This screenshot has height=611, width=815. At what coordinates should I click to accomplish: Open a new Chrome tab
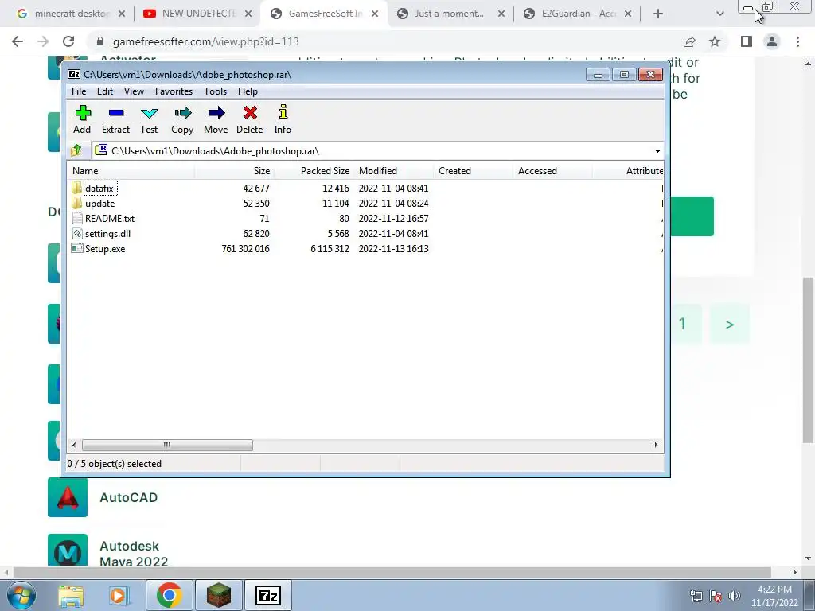(658, 14)
